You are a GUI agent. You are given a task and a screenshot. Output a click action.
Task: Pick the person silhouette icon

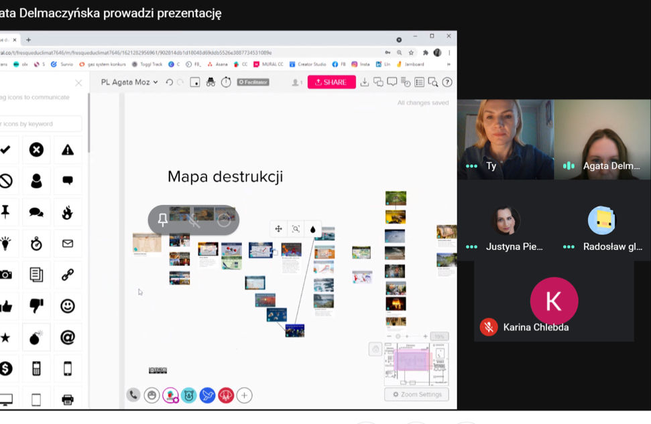point(36,181)
